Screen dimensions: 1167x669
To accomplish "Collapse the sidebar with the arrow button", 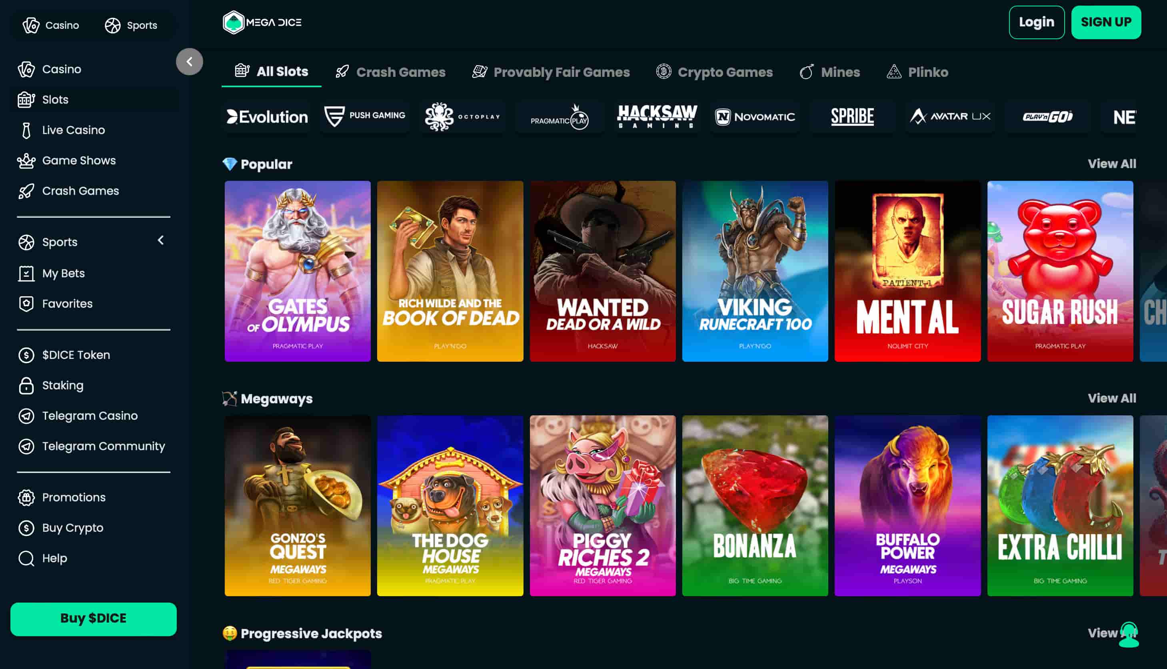I will 189,62.
